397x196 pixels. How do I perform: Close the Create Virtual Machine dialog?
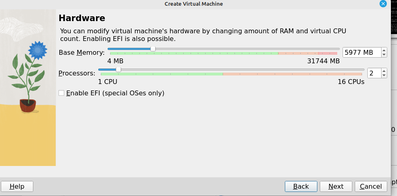[383, 4]
